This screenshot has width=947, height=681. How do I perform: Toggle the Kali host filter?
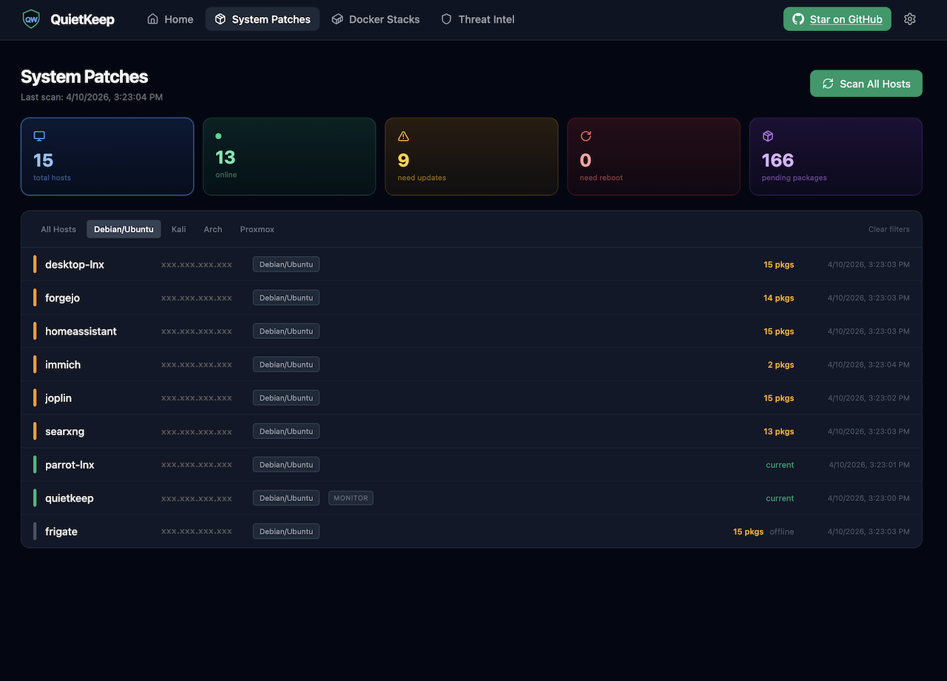(x=178, y=229)
